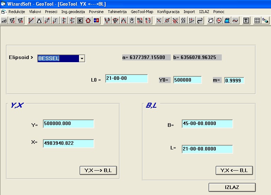Open the Tahimetrija menu
271x195 pixels.
(117, 12)
